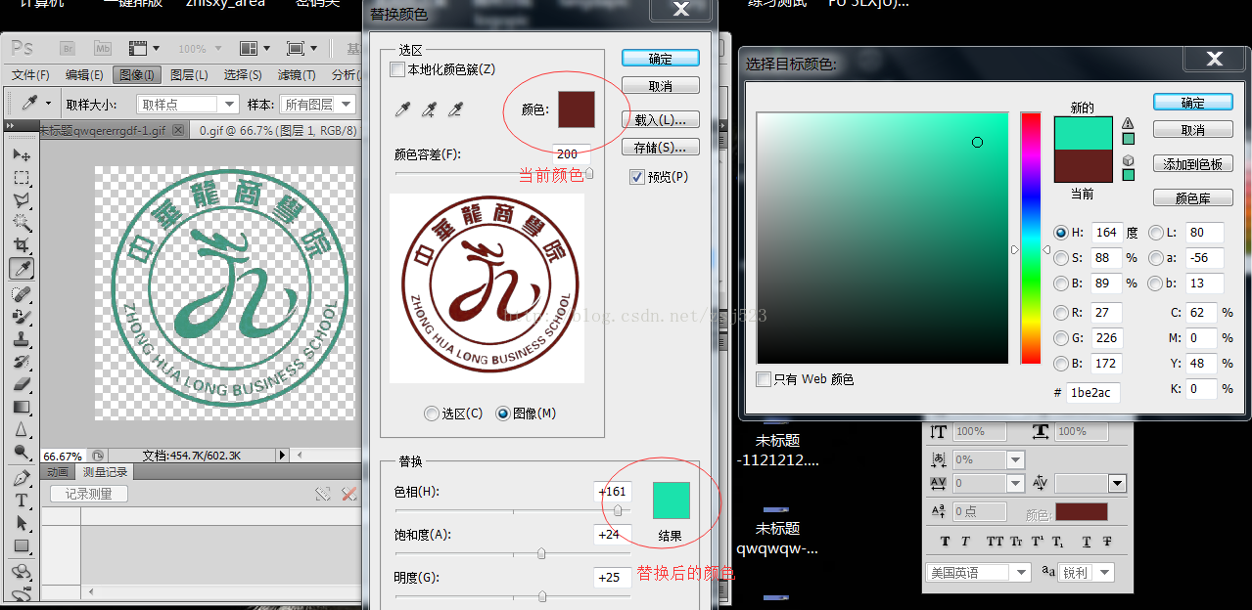Select the Gradient tool
Image resolution: width=1252 pixels, height=610 pixels.
(x=22, y=407)
